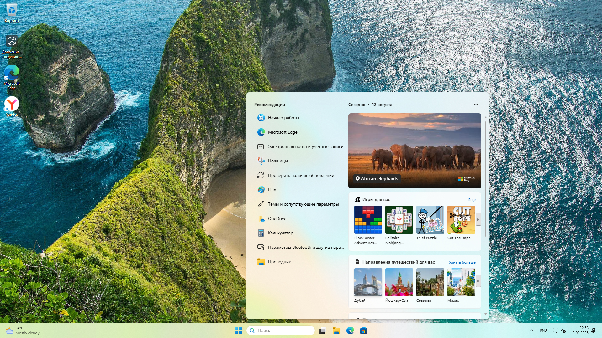This screenshot has height=338, width=602.
Task: Open the Windows Start button
Action: (238, 330)
